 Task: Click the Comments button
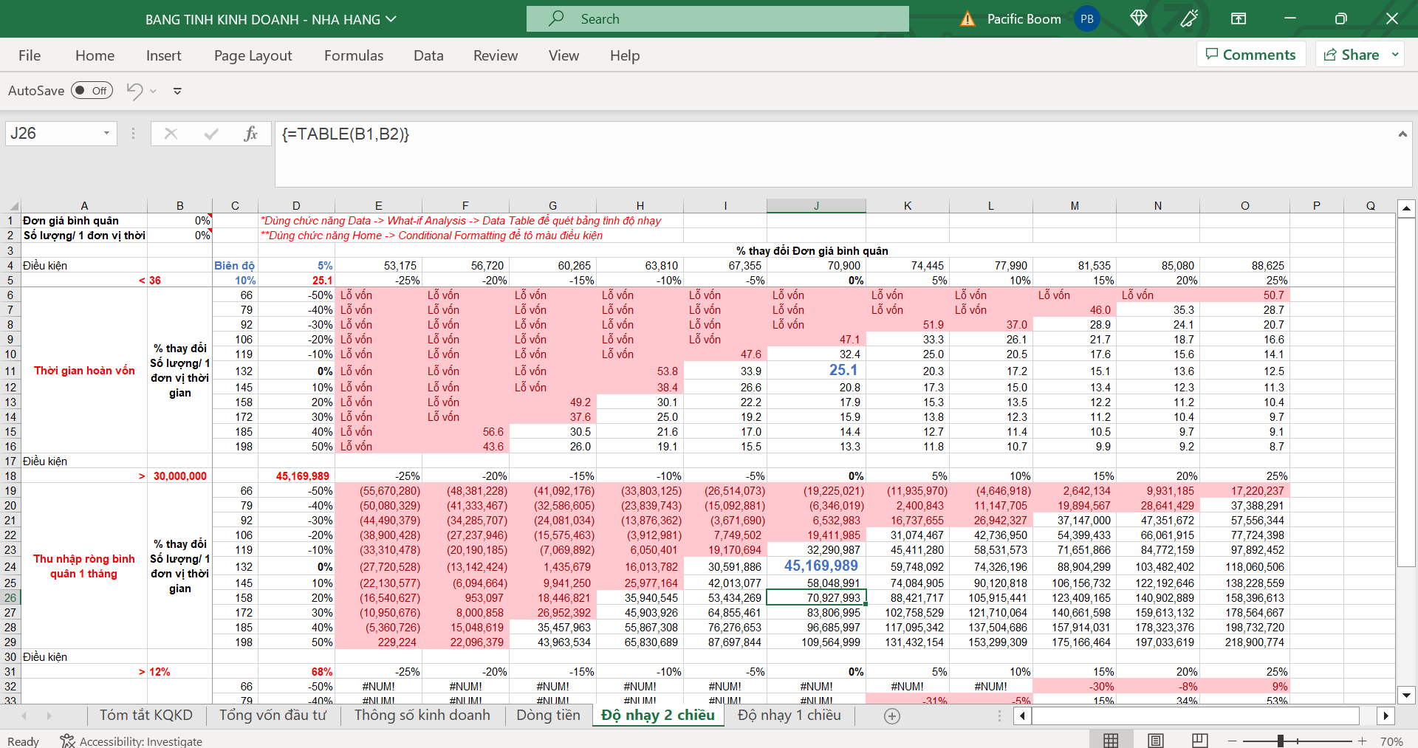pyautogui.click(x=1250, y=55)
